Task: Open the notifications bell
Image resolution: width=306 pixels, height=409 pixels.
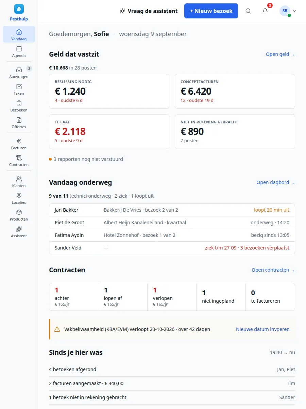Action: coord(265,11)
